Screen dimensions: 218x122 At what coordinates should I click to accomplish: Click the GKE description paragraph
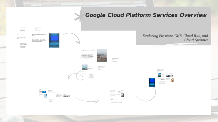[x=88, y=57]
